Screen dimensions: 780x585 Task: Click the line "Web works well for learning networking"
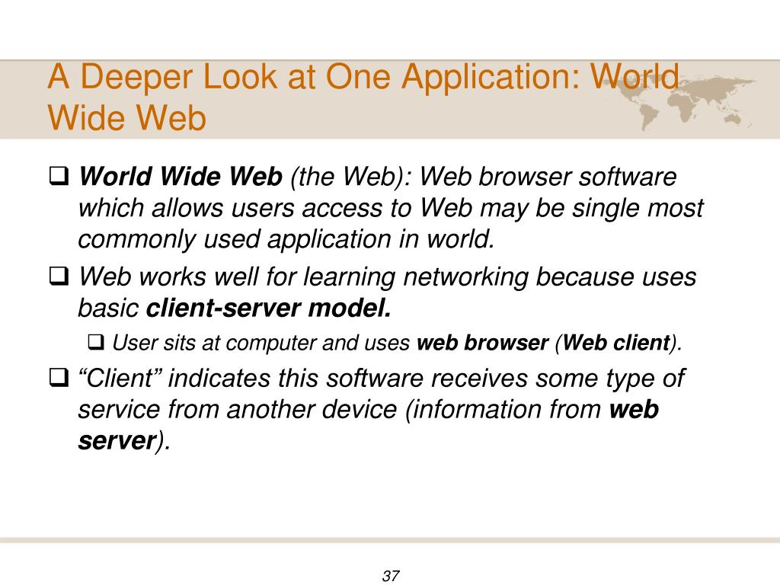pyautogui.click(x=388, y=277)
